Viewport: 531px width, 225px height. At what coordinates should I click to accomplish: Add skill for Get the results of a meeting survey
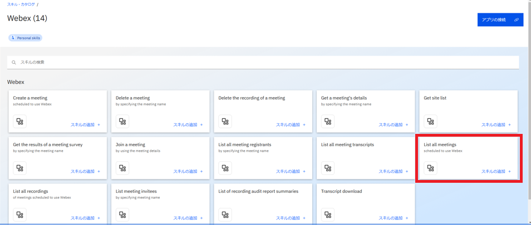pos(85,172)
